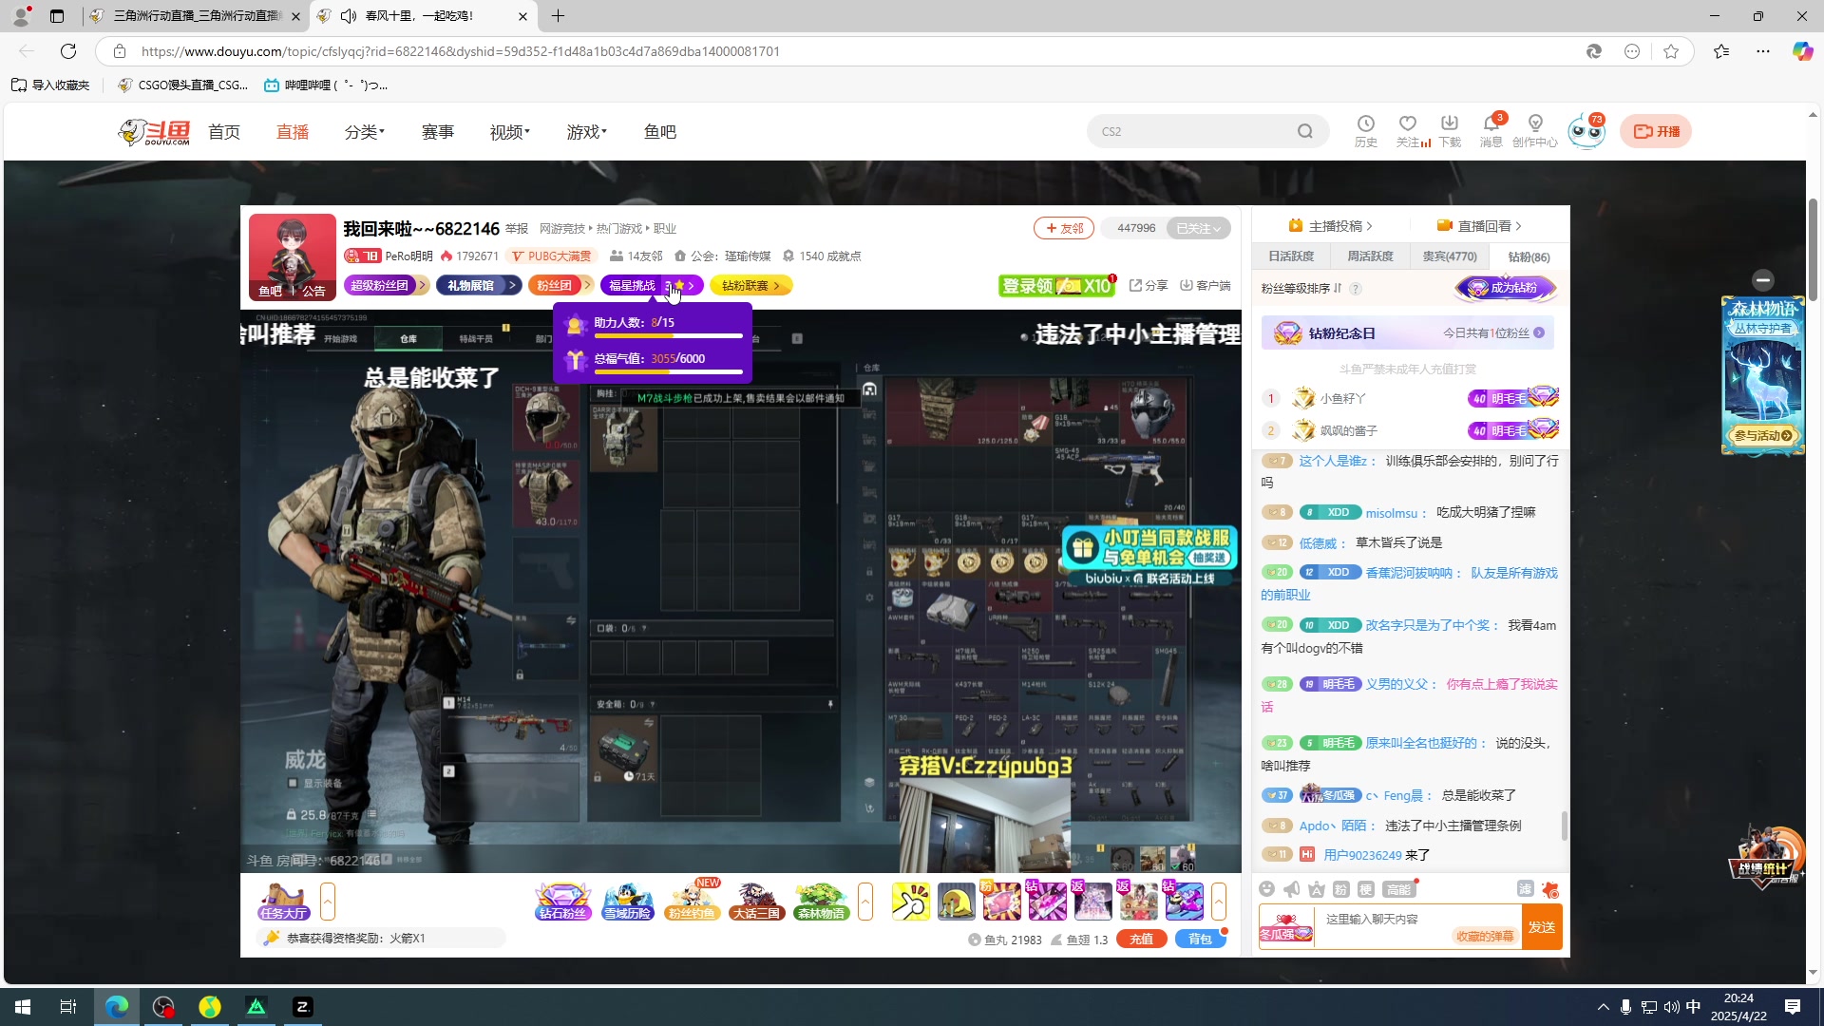This screenshot has width=1824, height=1026.
Task: Open the 高能 danmaku option
Action: click(1398, 889)
